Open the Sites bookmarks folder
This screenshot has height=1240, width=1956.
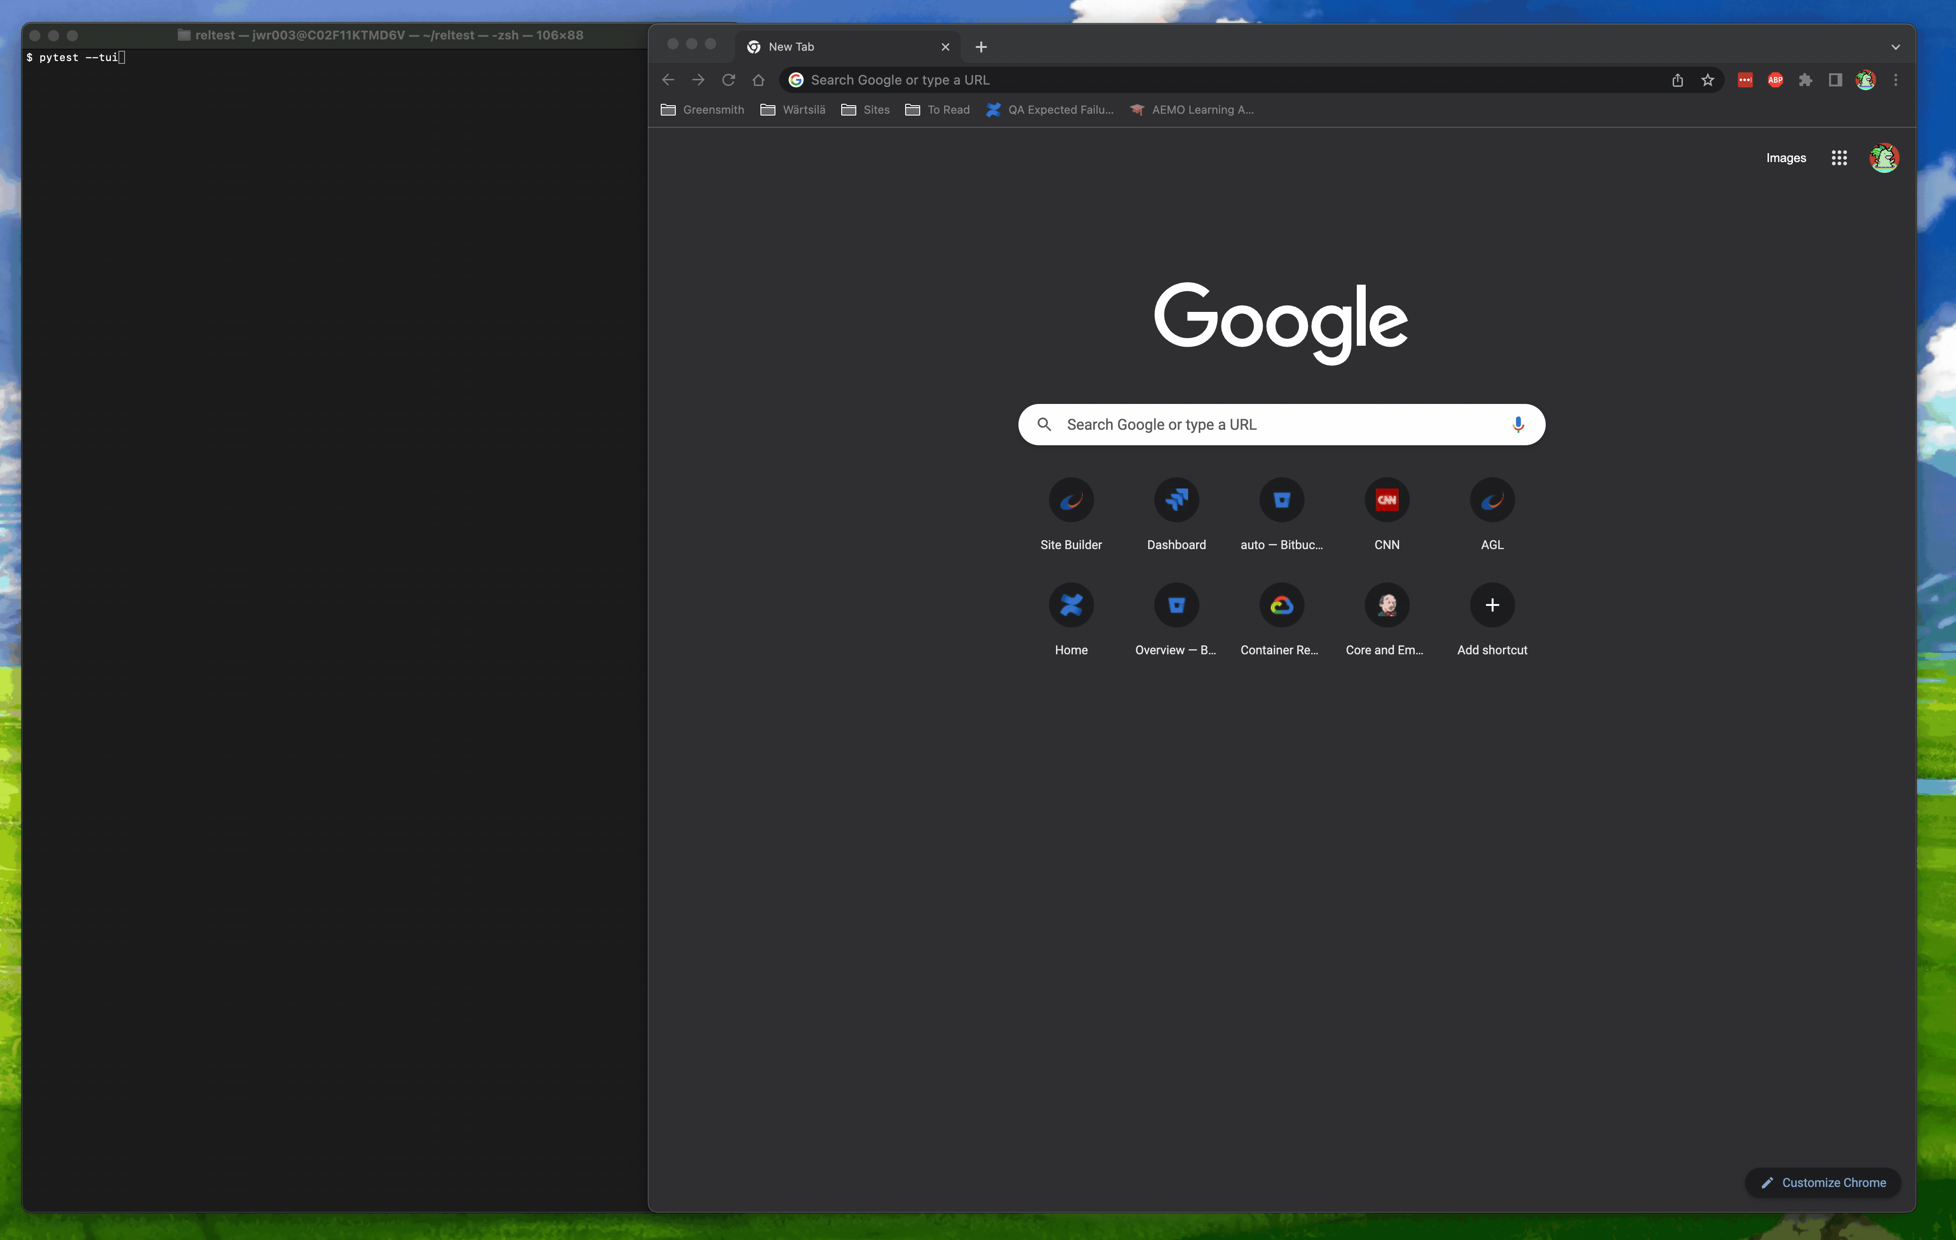(x=865, y=109)
